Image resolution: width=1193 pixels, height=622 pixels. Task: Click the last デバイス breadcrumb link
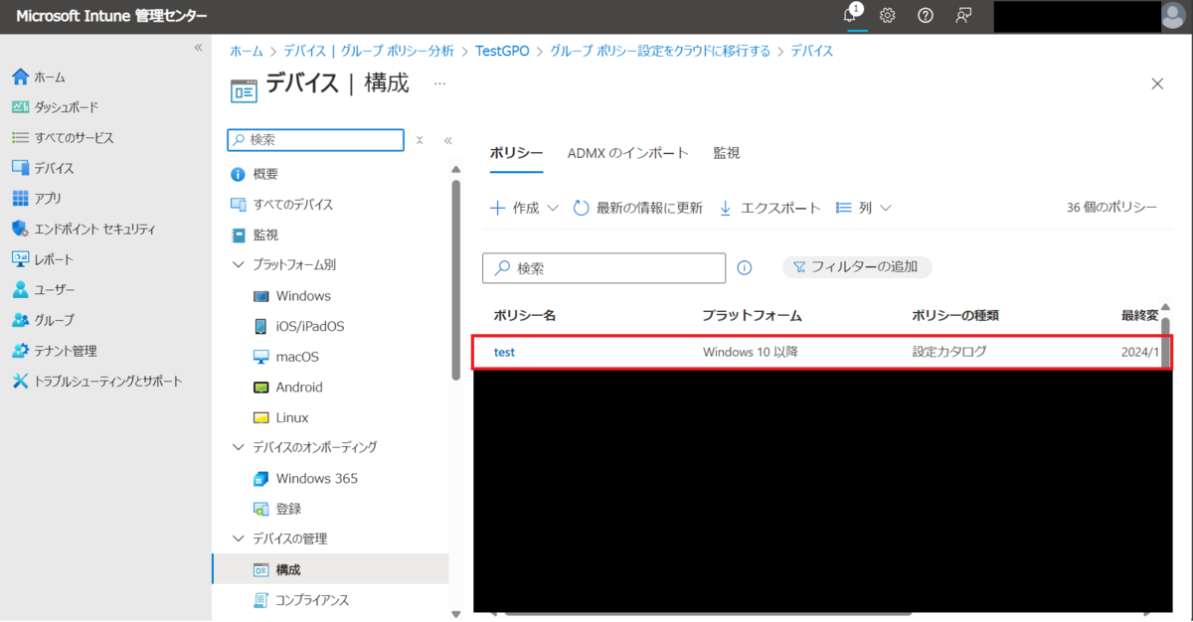811,51
